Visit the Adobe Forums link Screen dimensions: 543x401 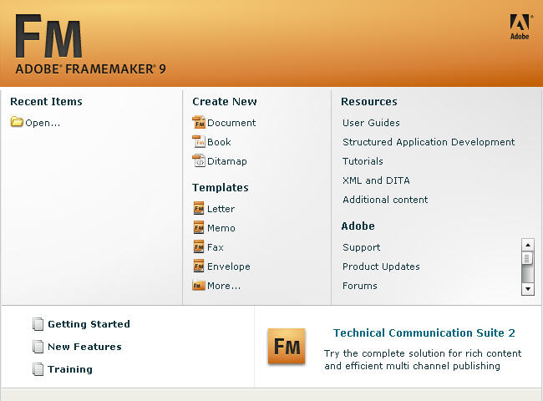click(360, 286)
